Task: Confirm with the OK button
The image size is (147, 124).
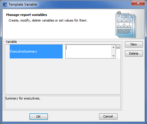Action: pos(39,117)
